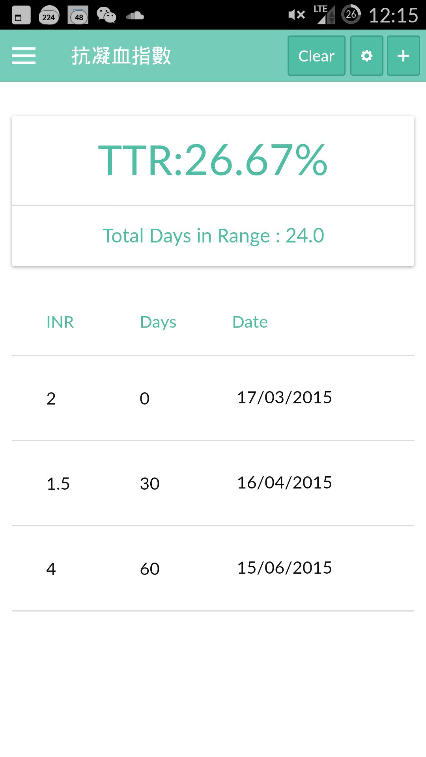
Task: Tap Total Days in Range text
Action: [213, 236]
